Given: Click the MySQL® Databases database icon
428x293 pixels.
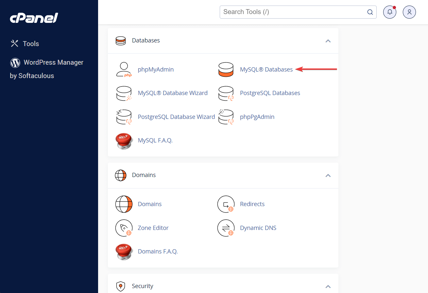Looking at the screenshot, I should click(x=226, y=69).
